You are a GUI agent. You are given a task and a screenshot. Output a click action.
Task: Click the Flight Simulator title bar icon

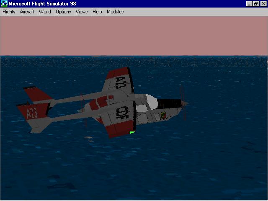point(4,4)
